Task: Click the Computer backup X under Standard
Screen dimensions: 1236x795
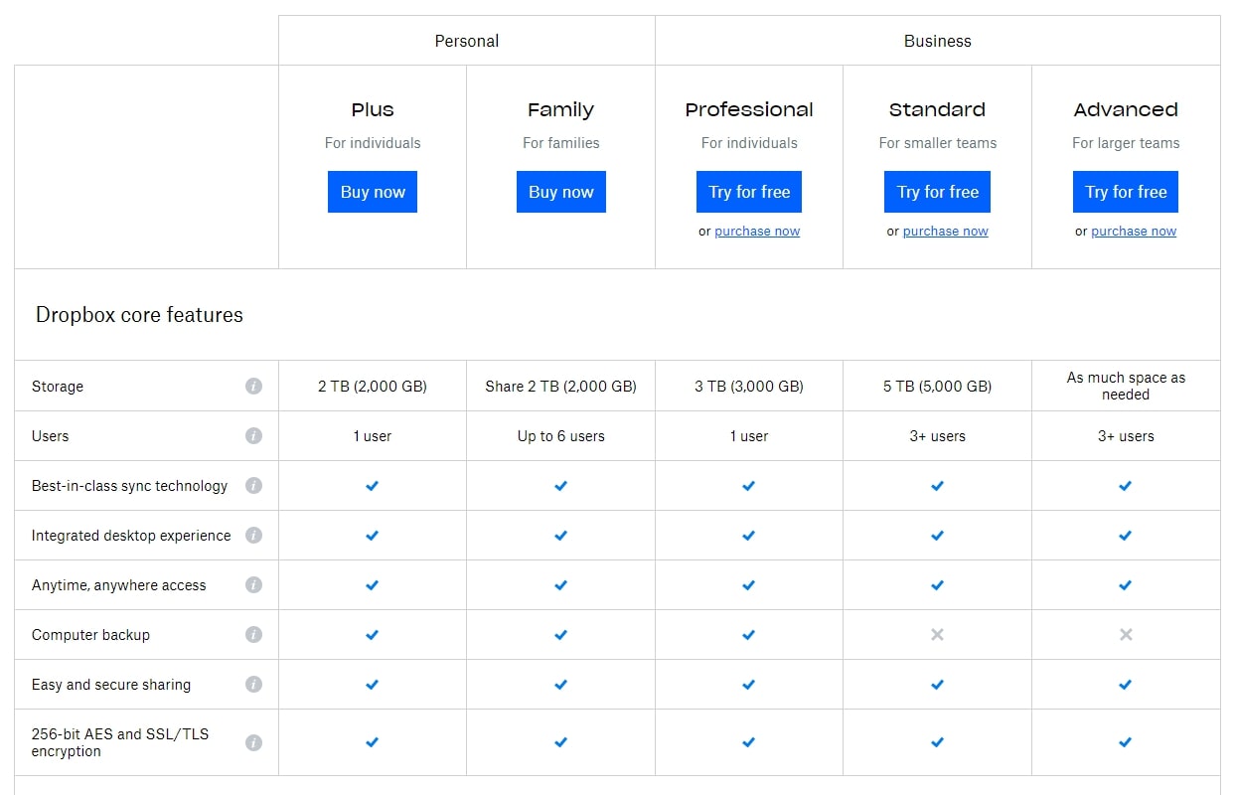Action: 937,634
